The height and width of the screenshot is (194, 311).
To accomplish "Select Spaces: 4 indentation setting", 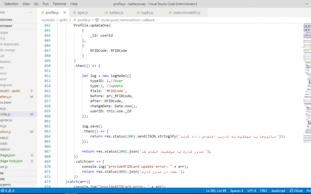I will point(237,191).
